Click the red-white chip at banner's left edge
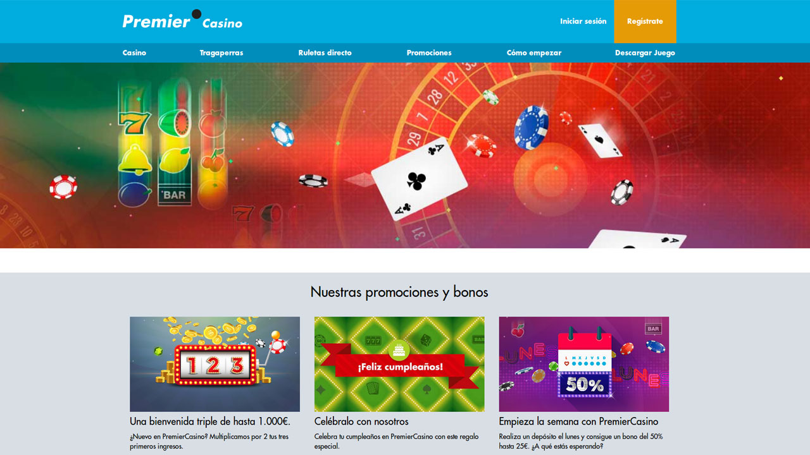Viewport: 810px width, 455px height. pyautogui.click(x=63, y=186)
